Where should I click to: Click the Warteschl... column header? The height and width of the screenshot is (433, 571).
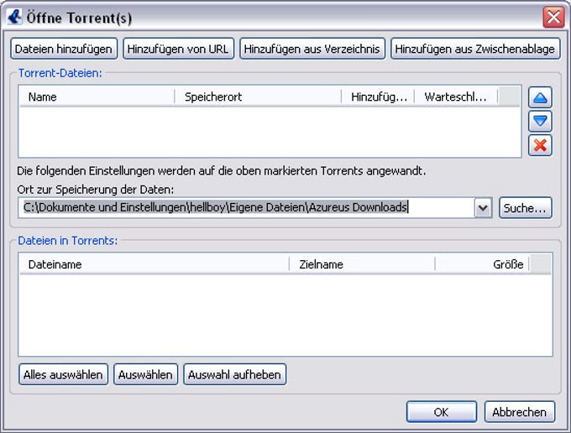[x=456, y=97]
